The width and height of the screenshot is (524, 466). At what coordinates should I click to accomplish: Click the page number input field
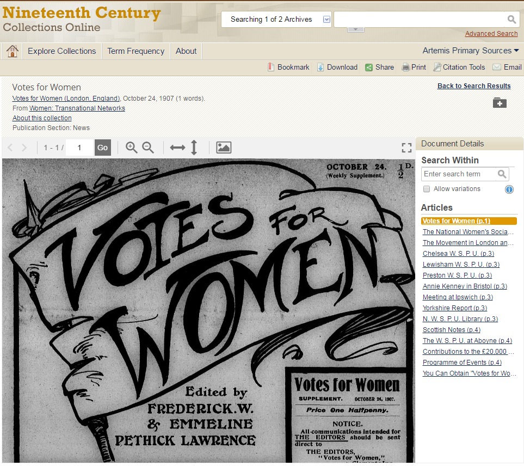click(x=79, y=148)
